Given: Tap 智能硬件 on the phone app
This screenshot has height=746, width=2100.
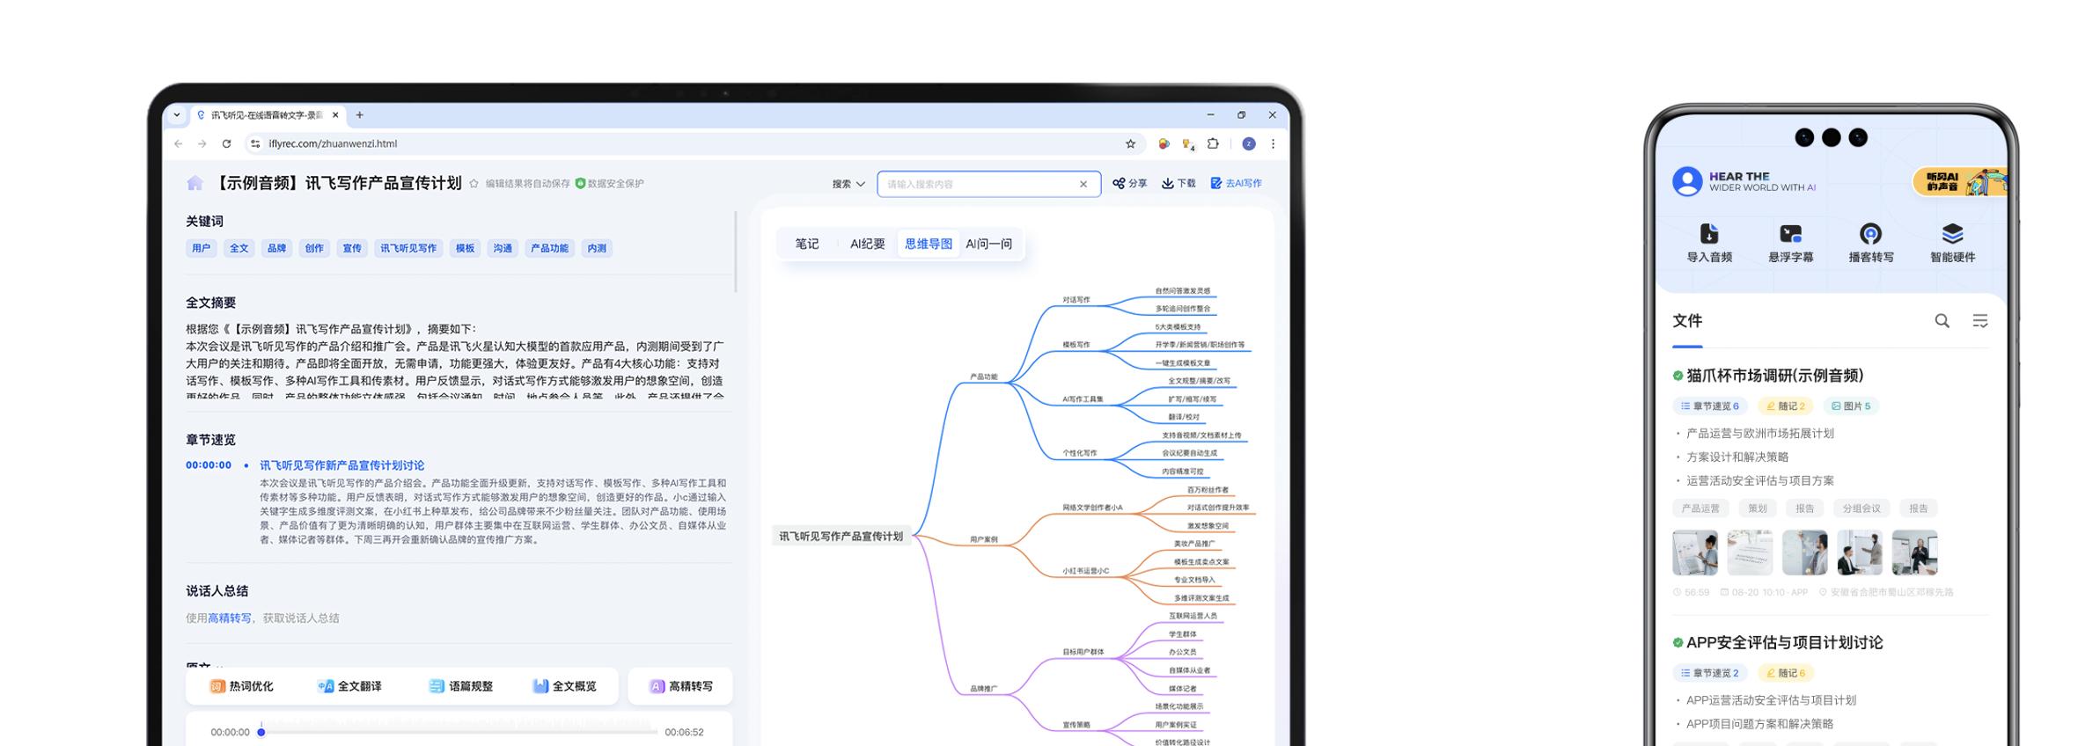Looking at the screenshot, I should tap(1952, 244).
